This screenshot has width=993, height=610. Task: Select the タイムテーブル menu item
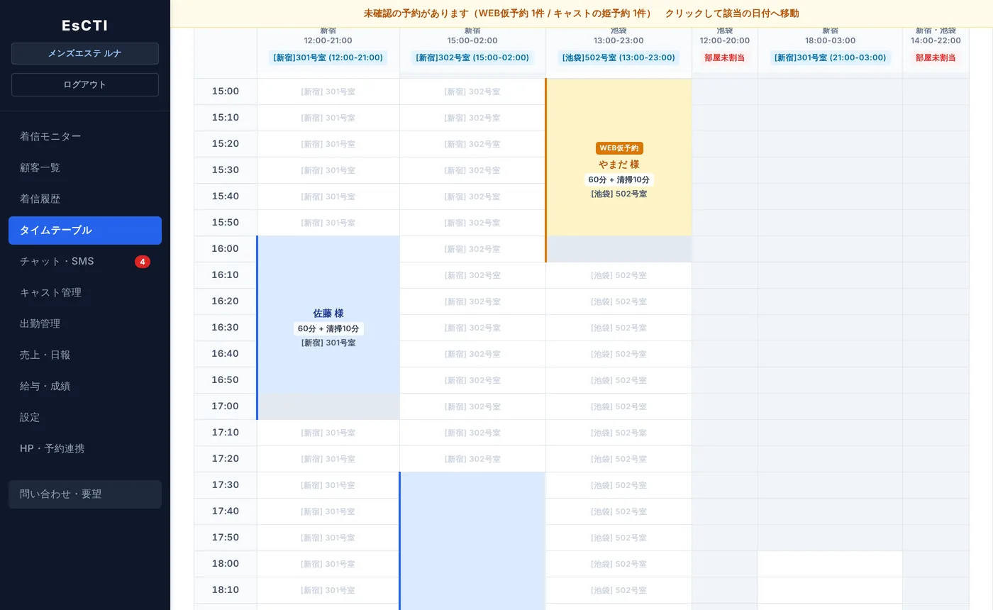coord(85,231)
